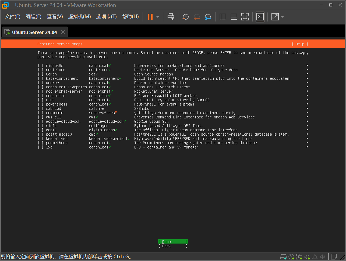Viewport: 346px width, 261px height.
Task: Pause the virtual machine with the orange button
Action: pos(150,17)
